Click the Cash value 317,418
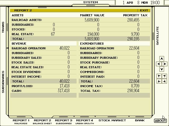The height and width of the screenshot is (126, 169). point(64,91)
